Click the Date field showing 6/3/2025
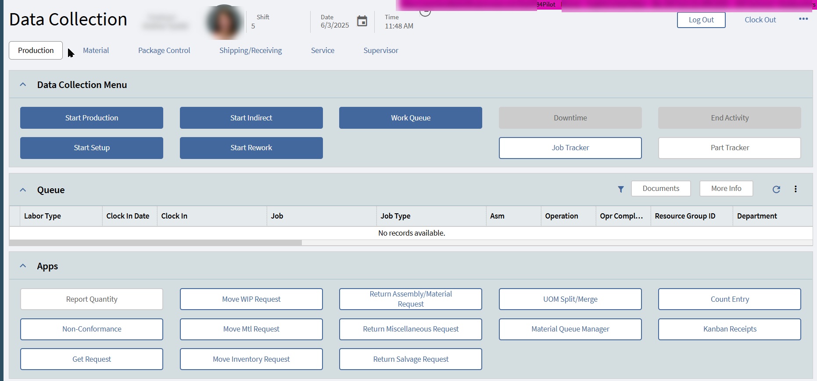The height and width of the screenshot is (381, 817). coord(335,25)
